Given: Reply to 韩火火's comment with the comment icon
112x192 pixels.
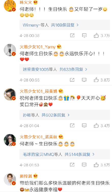Looking at the screenshot, I should pyautogui.click(x=84, y=36).
